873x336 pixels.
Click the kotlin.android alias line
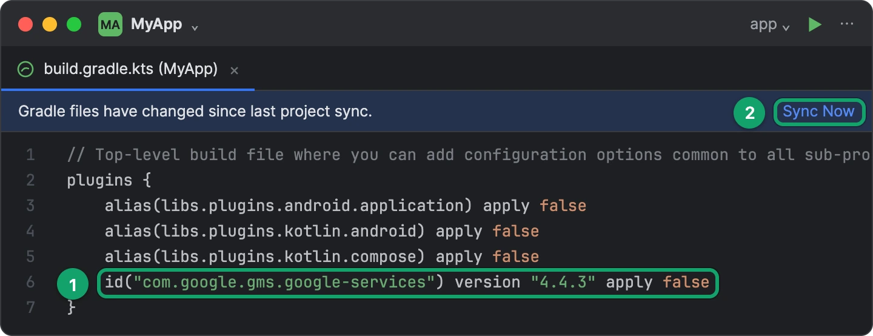(x=322, y=231)
